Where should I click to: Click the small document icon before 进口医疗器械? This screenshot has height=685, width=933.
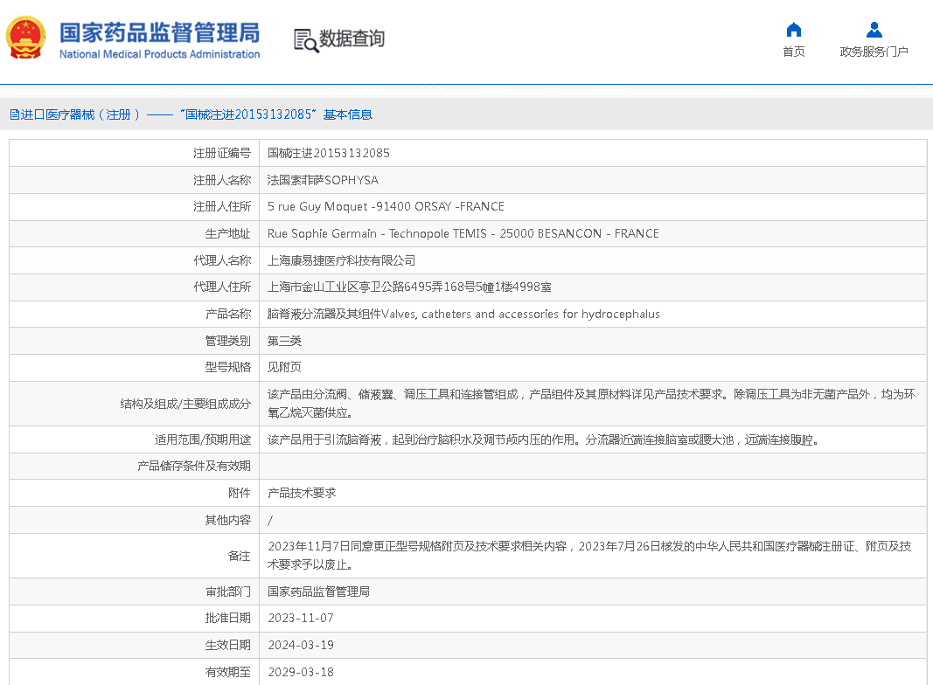click(14, 114)
